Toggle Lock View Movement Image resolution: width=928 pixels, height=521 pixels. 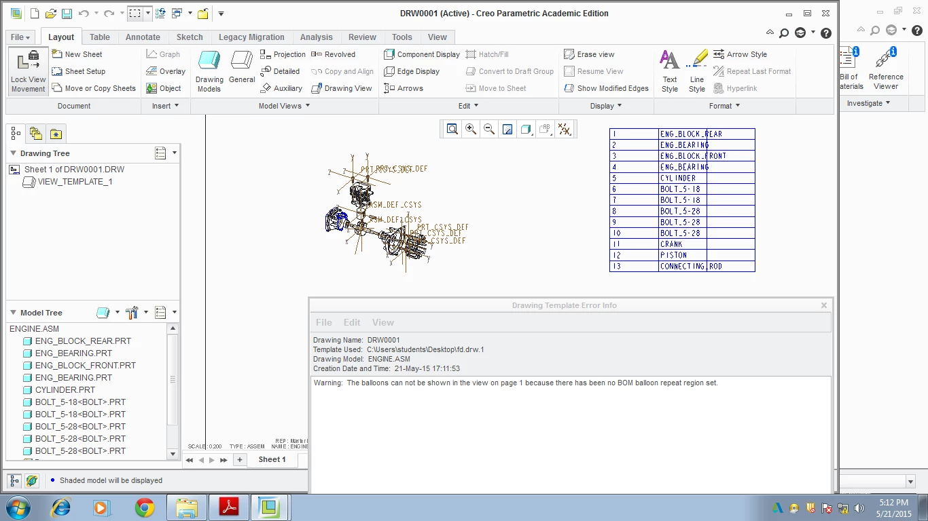28,71
